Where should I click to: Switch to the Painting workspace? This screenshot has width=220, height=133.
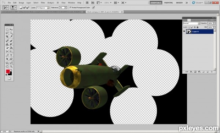169,3
